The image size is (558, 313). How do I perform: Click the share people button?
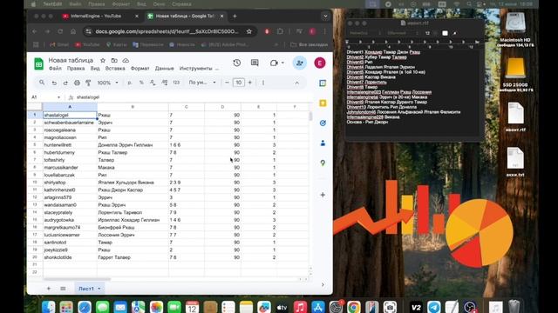point(300,63)
